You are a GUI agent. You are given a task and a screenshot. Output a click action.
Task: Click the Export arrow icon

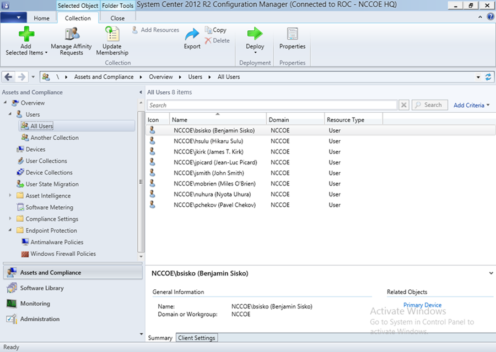pyautogui.click(x=192, y=34)
